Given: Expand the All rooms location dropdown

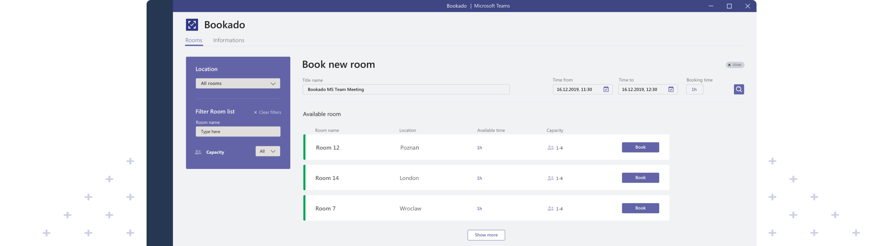Looking at the screenshot, I should click(x=238, y=83).
